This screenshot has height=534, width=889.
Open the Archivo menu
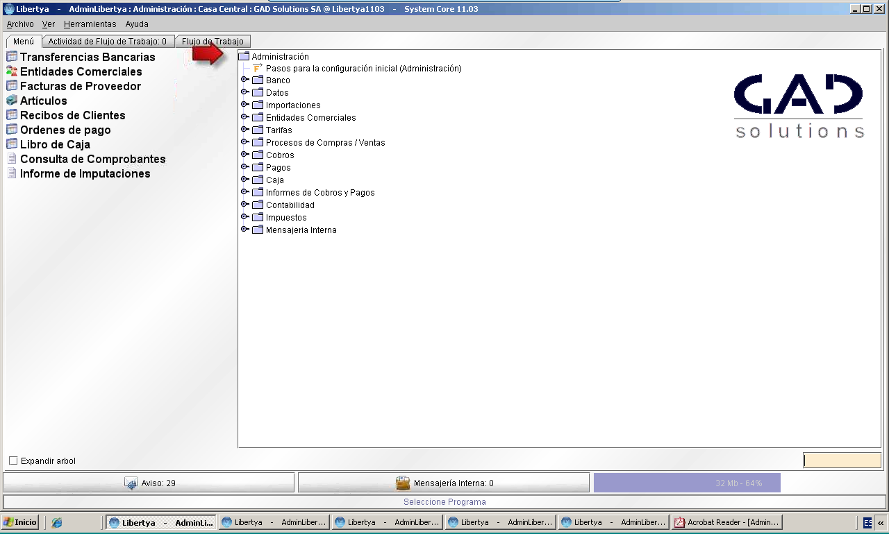[20, 24]
